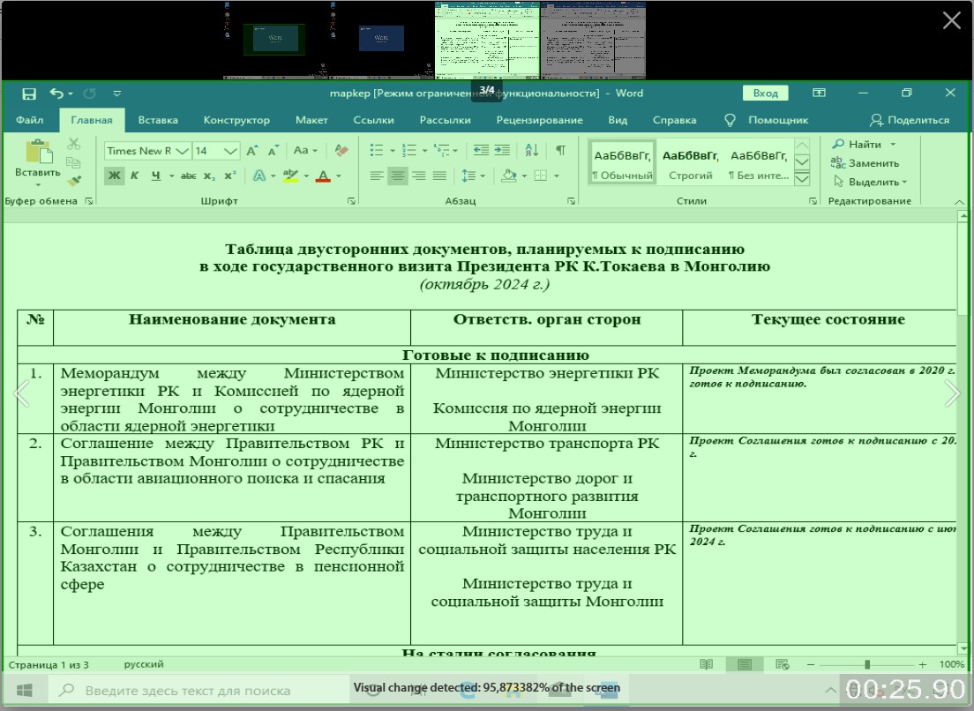
Task: Click the Вход sign-in button
Action: tap(765, 93)
